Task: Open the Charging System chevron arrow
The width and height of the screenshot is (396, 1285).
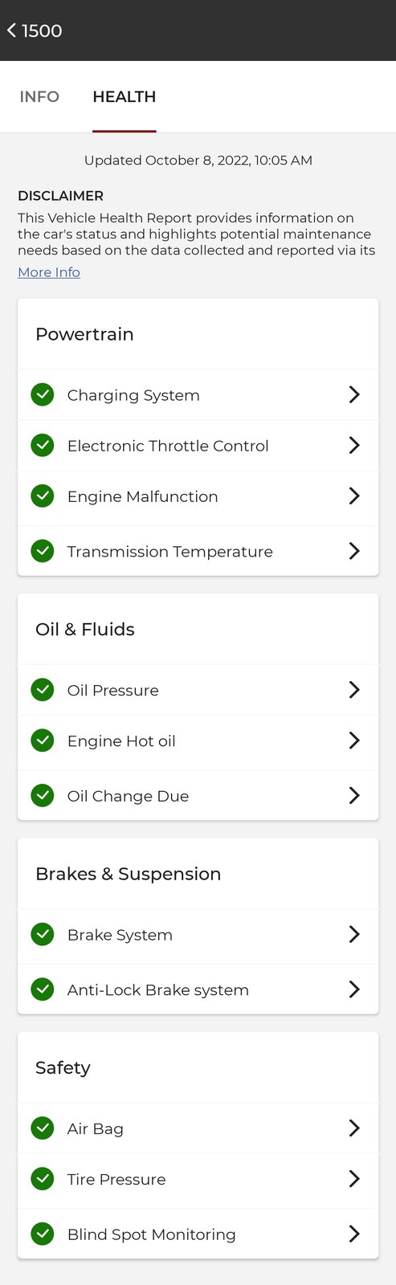Action: click(x=354, y=394)
